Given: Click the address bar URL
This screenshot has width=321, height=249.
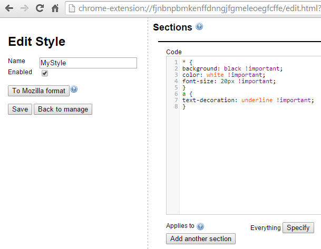Looking at the screenshot, I should tap(199, 8).
